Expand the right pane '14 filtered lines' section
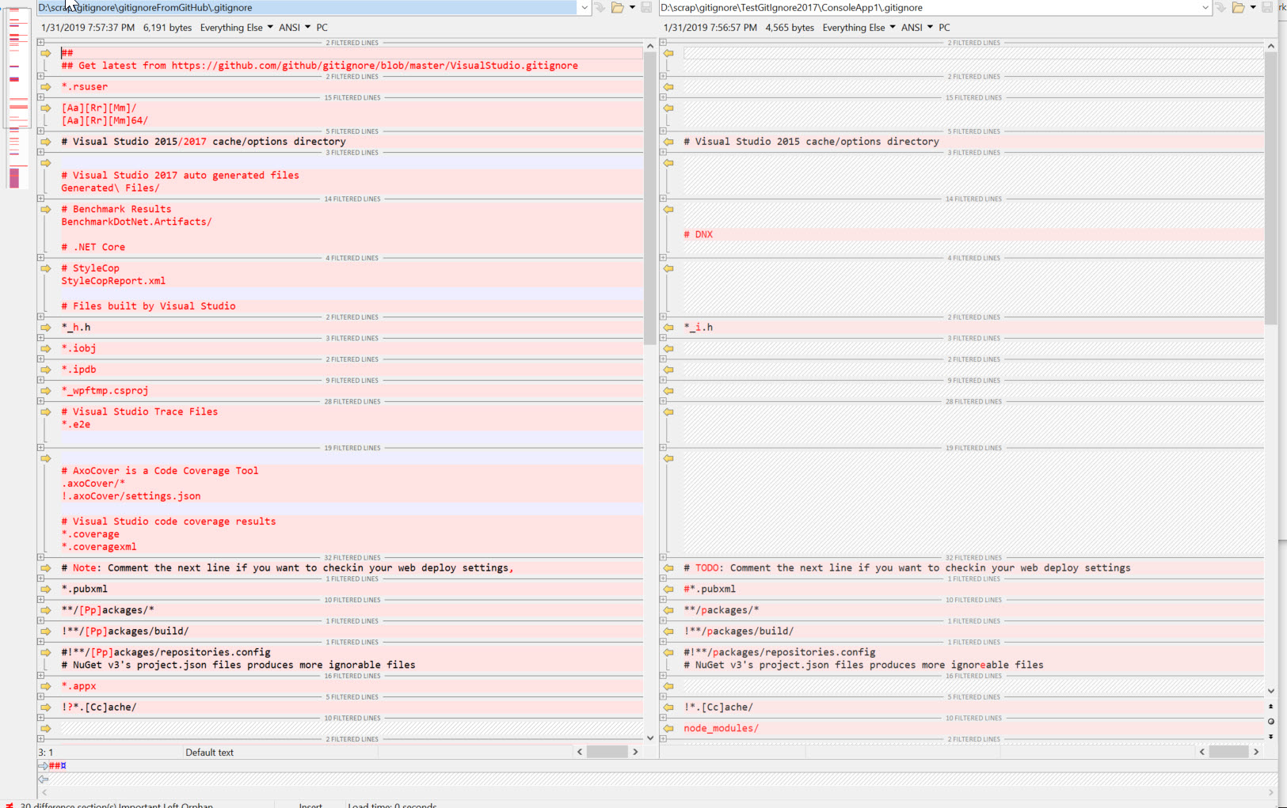 663,199
